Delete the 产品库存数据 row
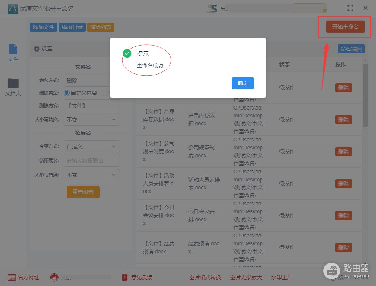This screenshot has width=376, height=286. point(343,120)
